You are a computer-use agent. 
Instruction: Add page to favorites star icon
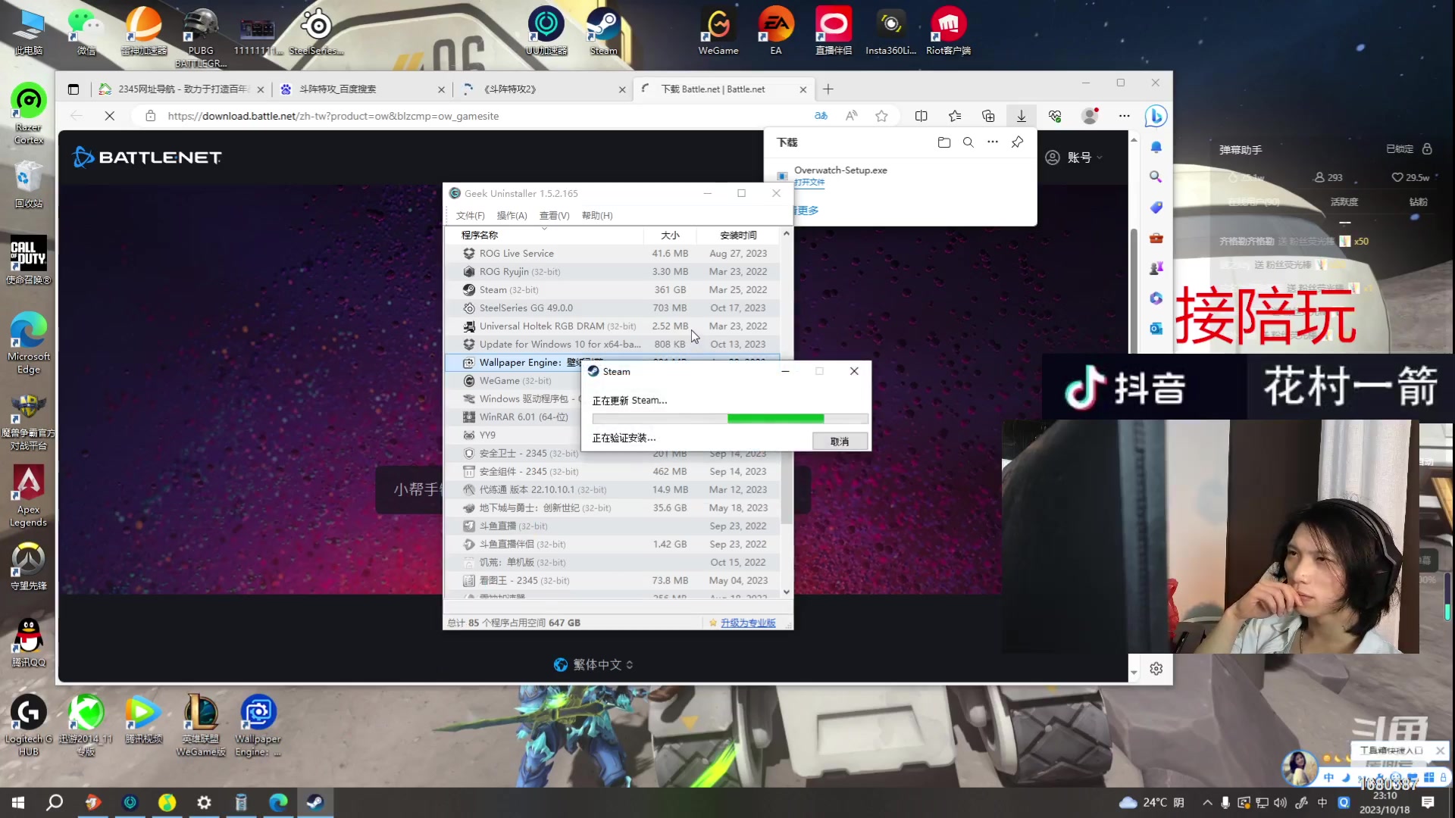pyautogui.click(x=881, y=116)
